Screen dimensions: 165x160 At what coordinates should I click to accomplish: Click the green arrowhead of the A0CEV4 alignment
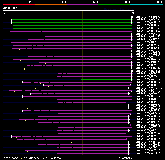pos(132,20)
